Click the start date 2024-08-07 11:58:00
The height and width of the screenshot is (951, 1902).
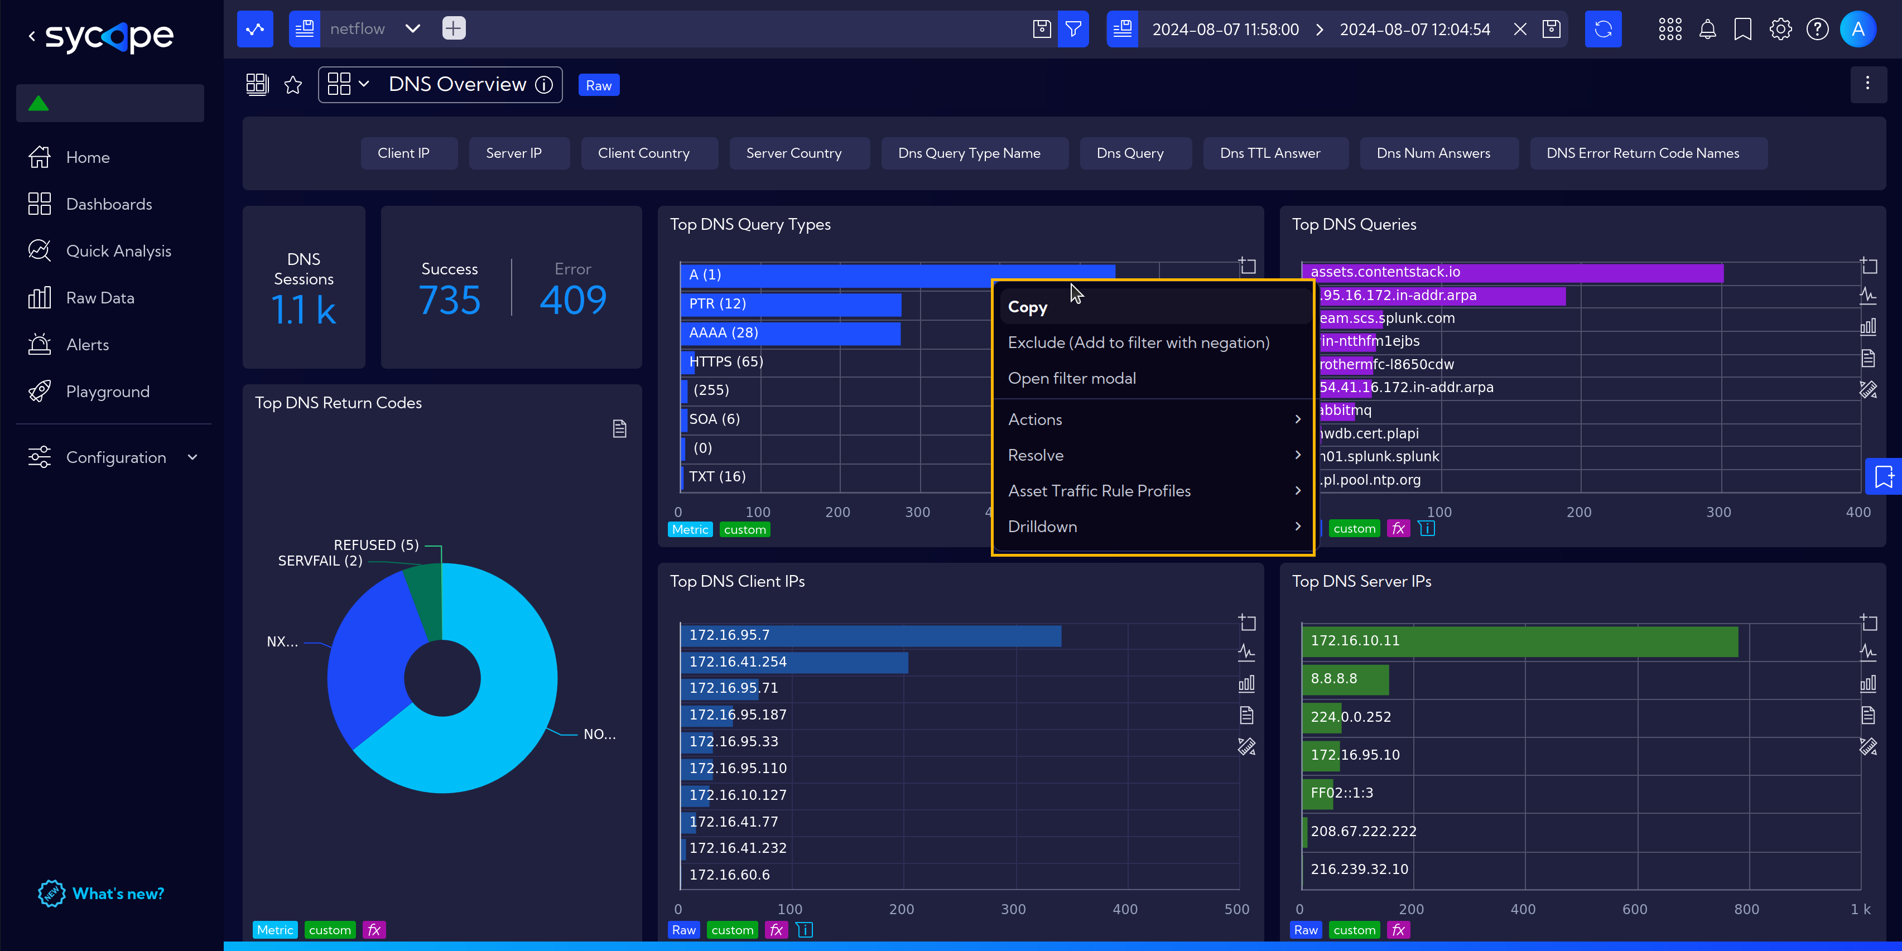point(1225,30)
